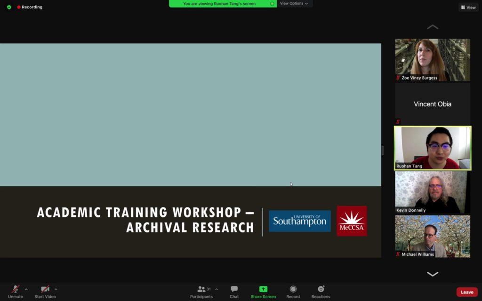Open the Reactions picker
This screenshot has height=301, width=482.
[321, 289]
